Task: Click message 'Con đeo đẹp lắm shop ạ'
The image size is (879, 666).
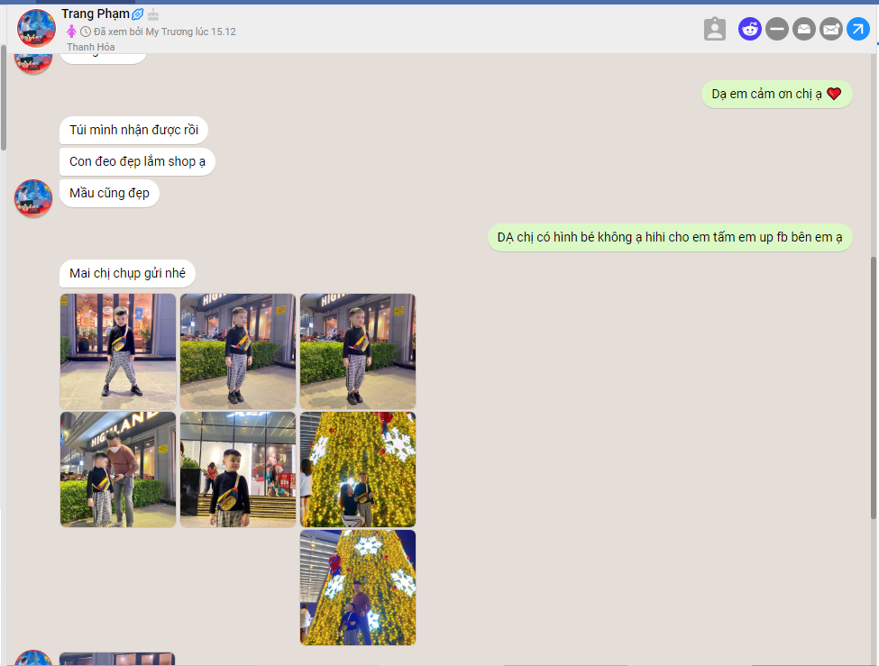Action: [137, 161]
